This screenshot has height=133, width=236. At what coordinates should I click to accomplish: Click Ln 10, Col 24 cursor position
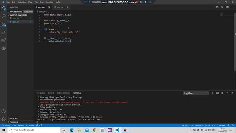click(x=187, y=125)
